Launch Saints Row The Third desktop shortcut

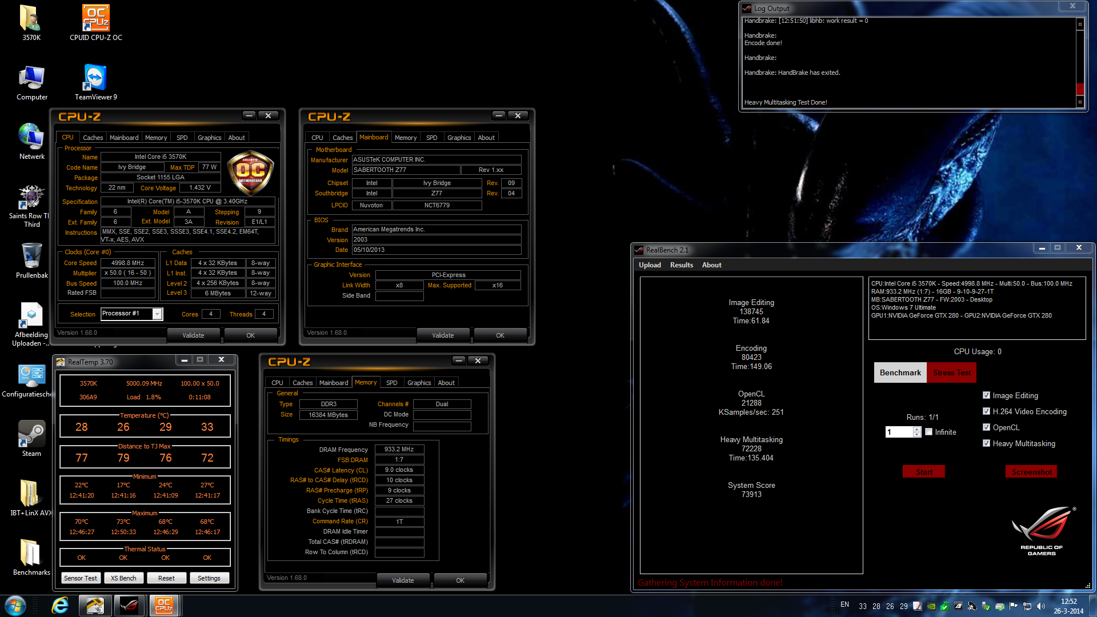click(x=31, y=206)
